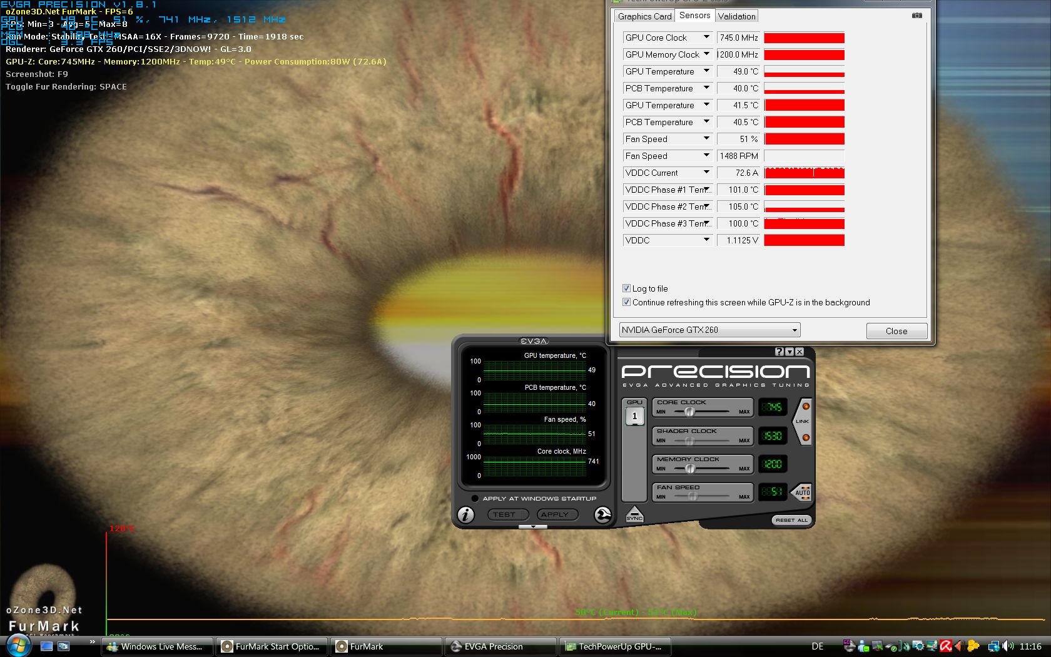The width and height of the screenshot is (1051, 657).
Task: Open Fan Speed RPM sensor dropdown
Action: coord(706,155)
